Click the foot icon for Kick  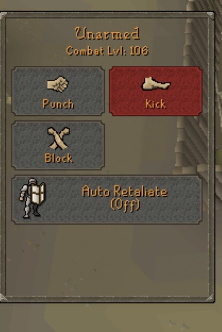click(x=156, y=84)
